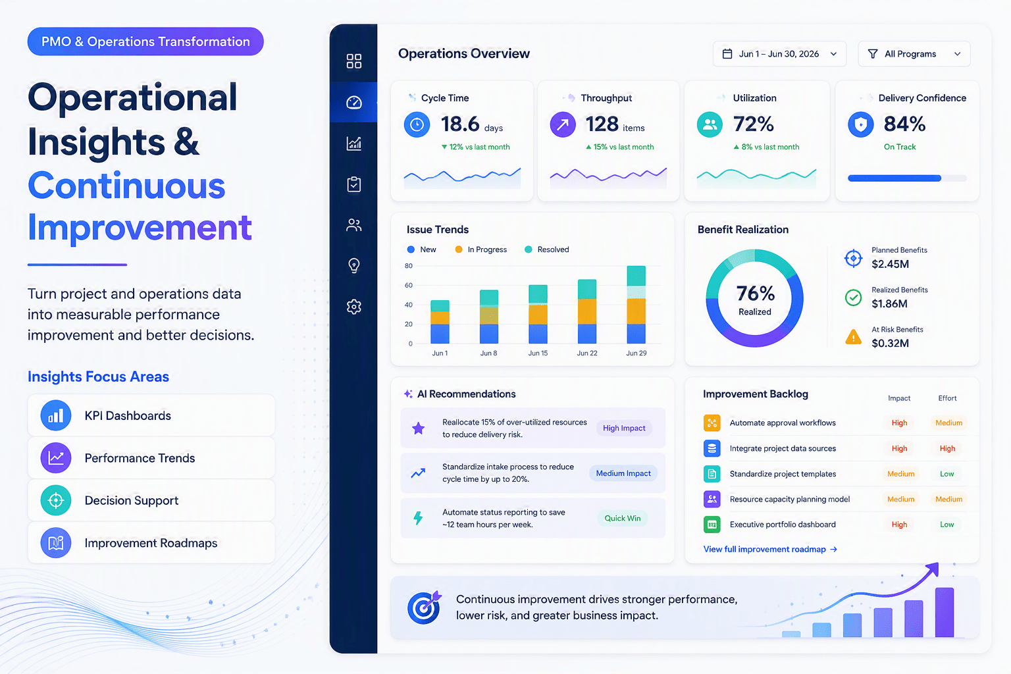
Task: Click the High Impact recommendation badge
Action: (x=624, y=428)
